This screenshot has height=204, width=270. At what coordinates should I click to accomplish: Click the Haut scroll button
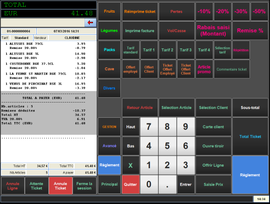[131, 127]
